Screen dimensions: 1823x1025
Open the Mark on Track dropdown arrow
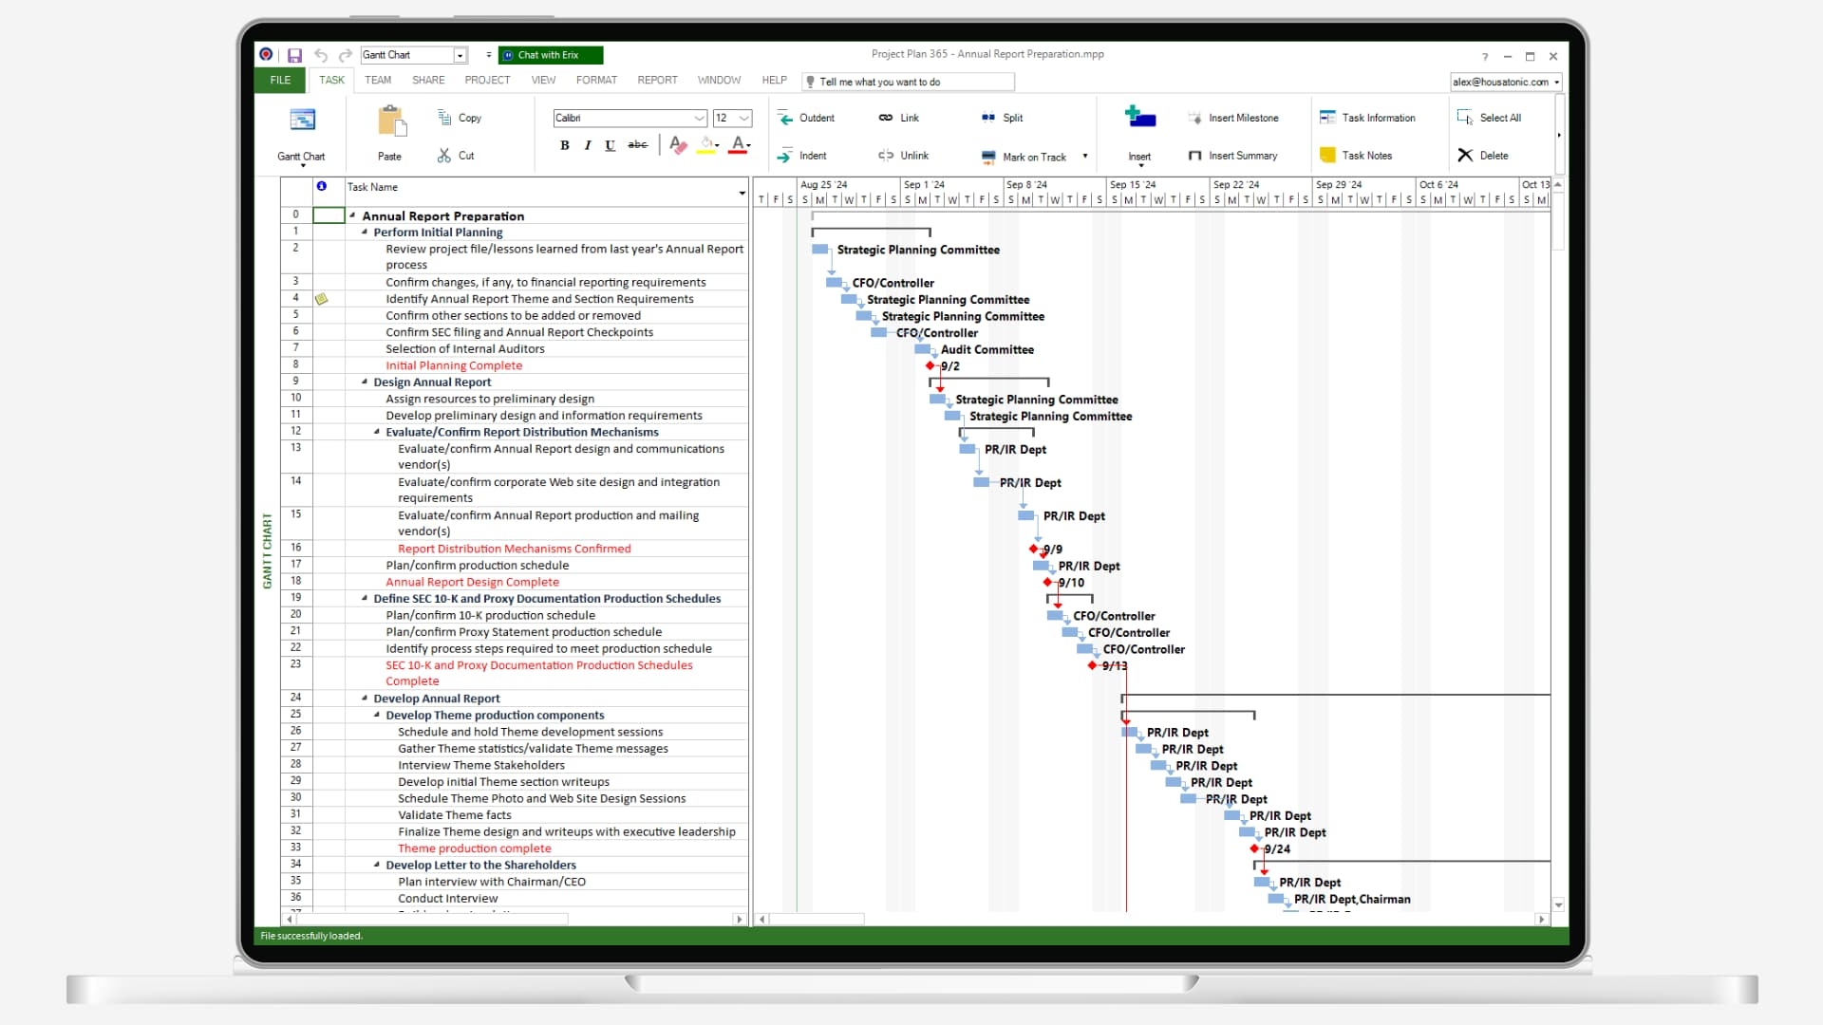[x=1085, y=157]
